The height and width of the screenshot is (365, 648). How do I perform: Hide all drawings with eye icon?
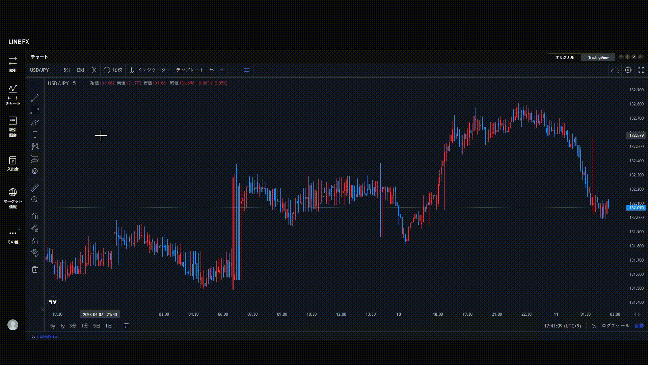tap(35, 252)
